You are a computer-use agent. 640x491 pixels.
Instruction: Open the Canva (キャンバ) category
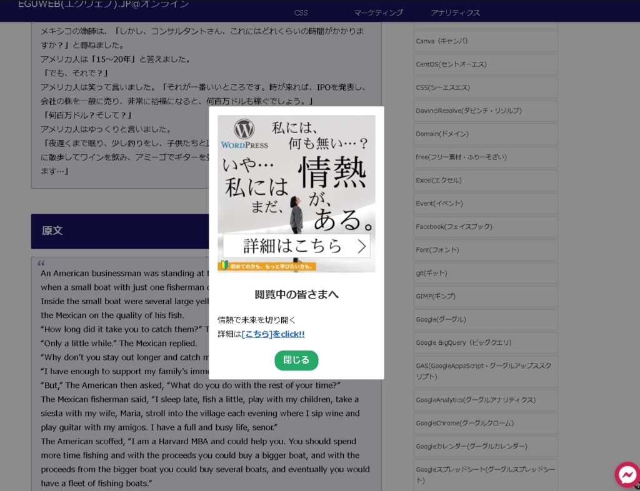point(442,41)
